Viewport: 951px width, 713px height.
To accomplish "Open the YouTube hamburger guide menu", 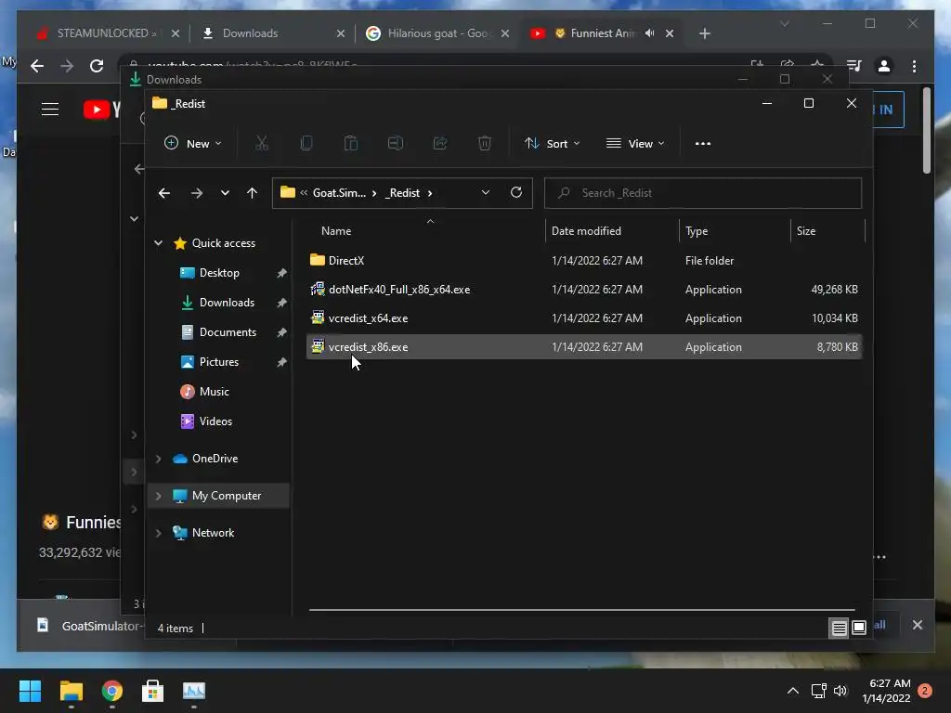I will pos(50,110).
